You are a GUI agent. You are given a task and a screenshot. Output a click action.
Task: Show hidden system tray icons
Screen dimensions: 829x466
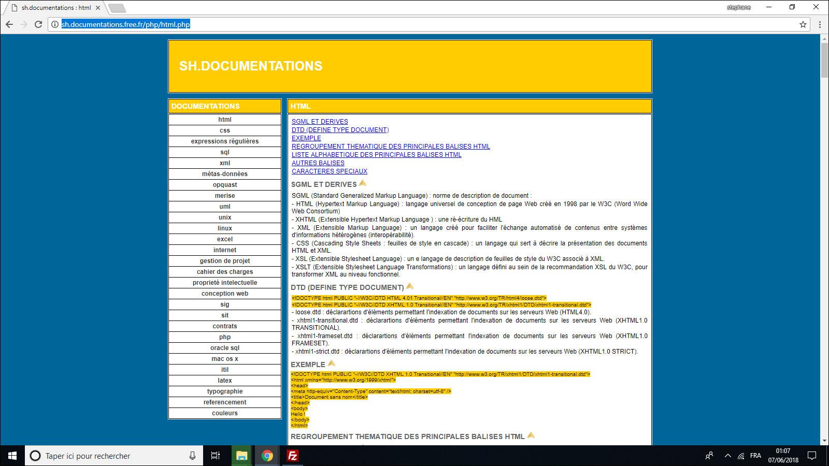727,456
